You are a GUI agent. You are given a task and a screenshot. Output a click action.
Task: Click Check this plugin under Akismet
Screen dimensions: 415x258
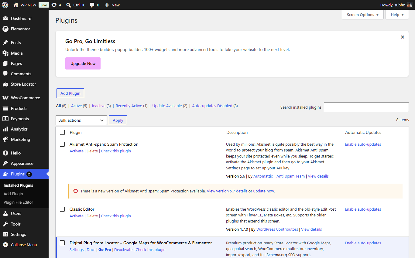116,151
